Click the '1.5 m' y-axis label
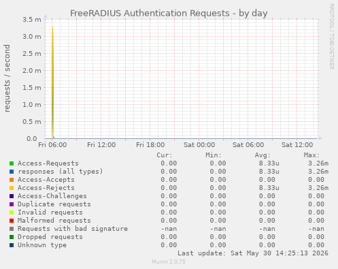 tap(32, 88)
